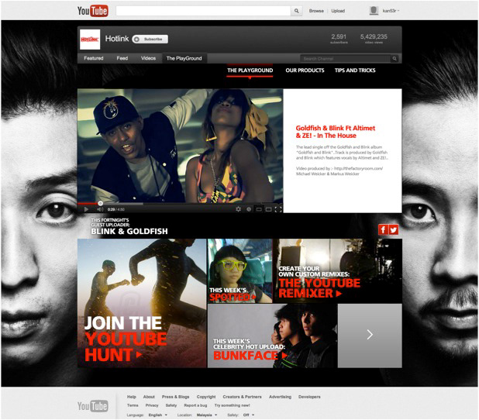Screen dimensions: 479x420
Task: Click the red video progress scrubber
Action: [100, 203]
